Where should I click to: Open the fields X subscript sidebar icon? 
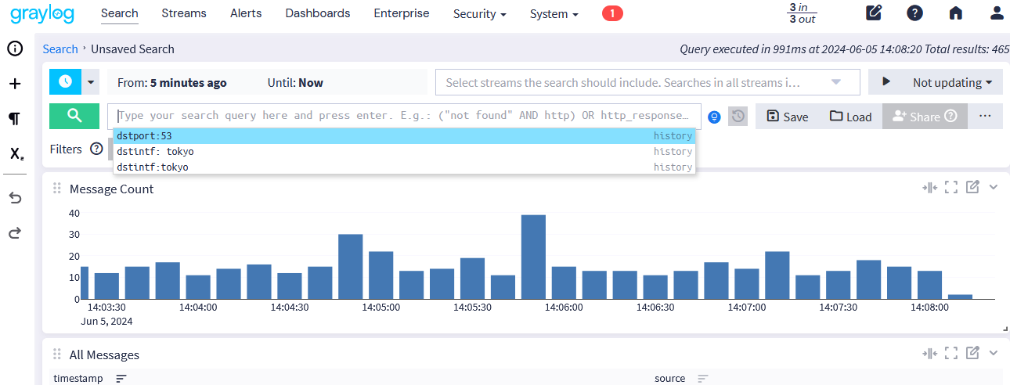[x=16, y=153]
